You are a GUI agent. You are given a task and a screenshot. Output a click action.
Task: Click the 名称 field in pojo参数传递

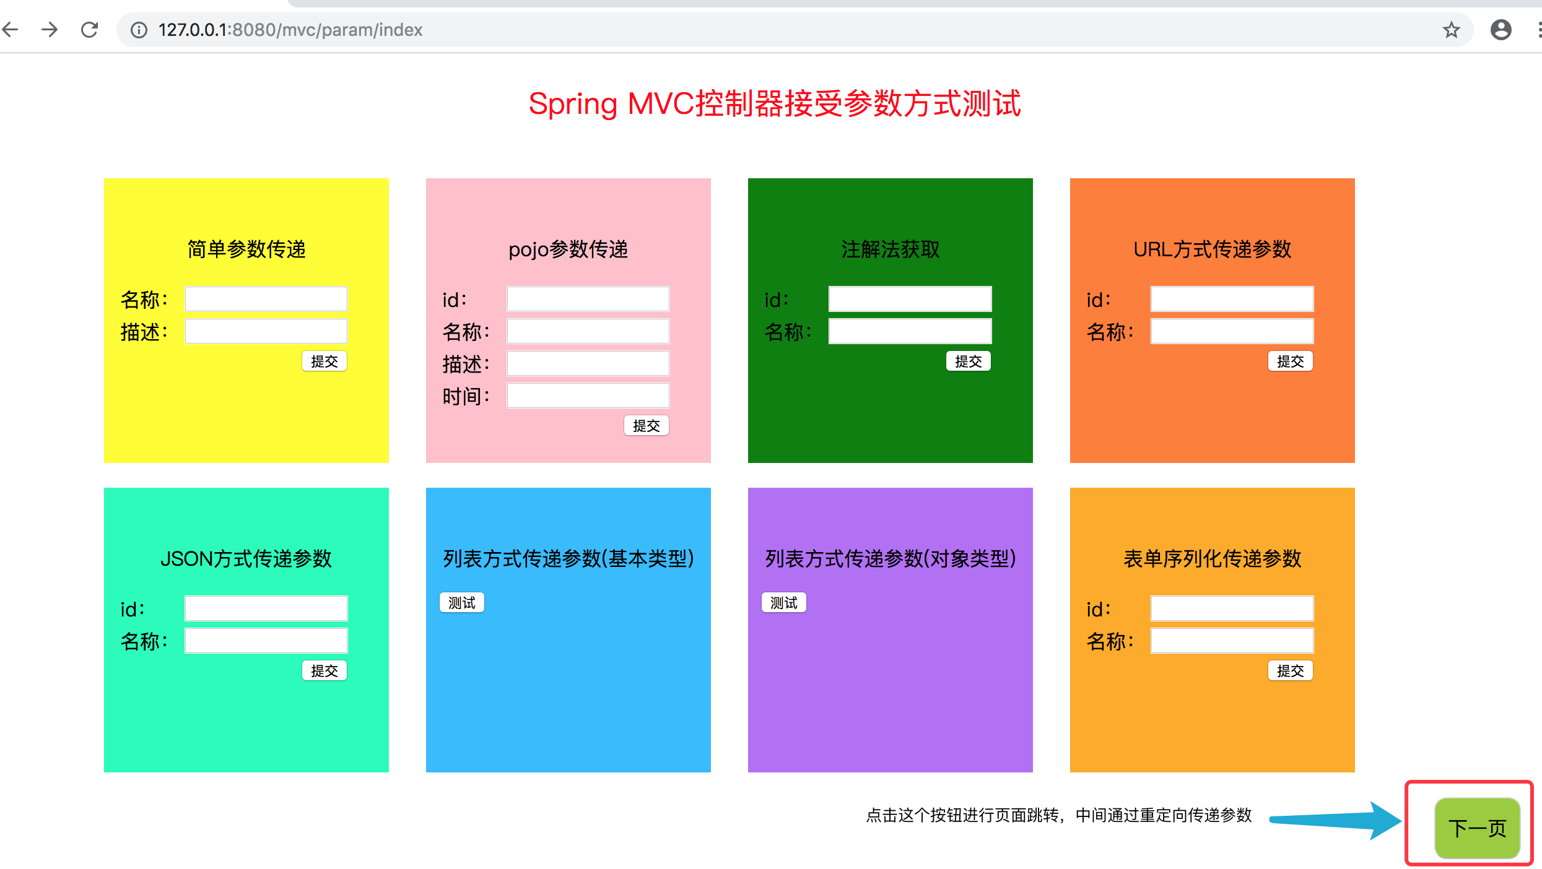click(x=588, y=331)
